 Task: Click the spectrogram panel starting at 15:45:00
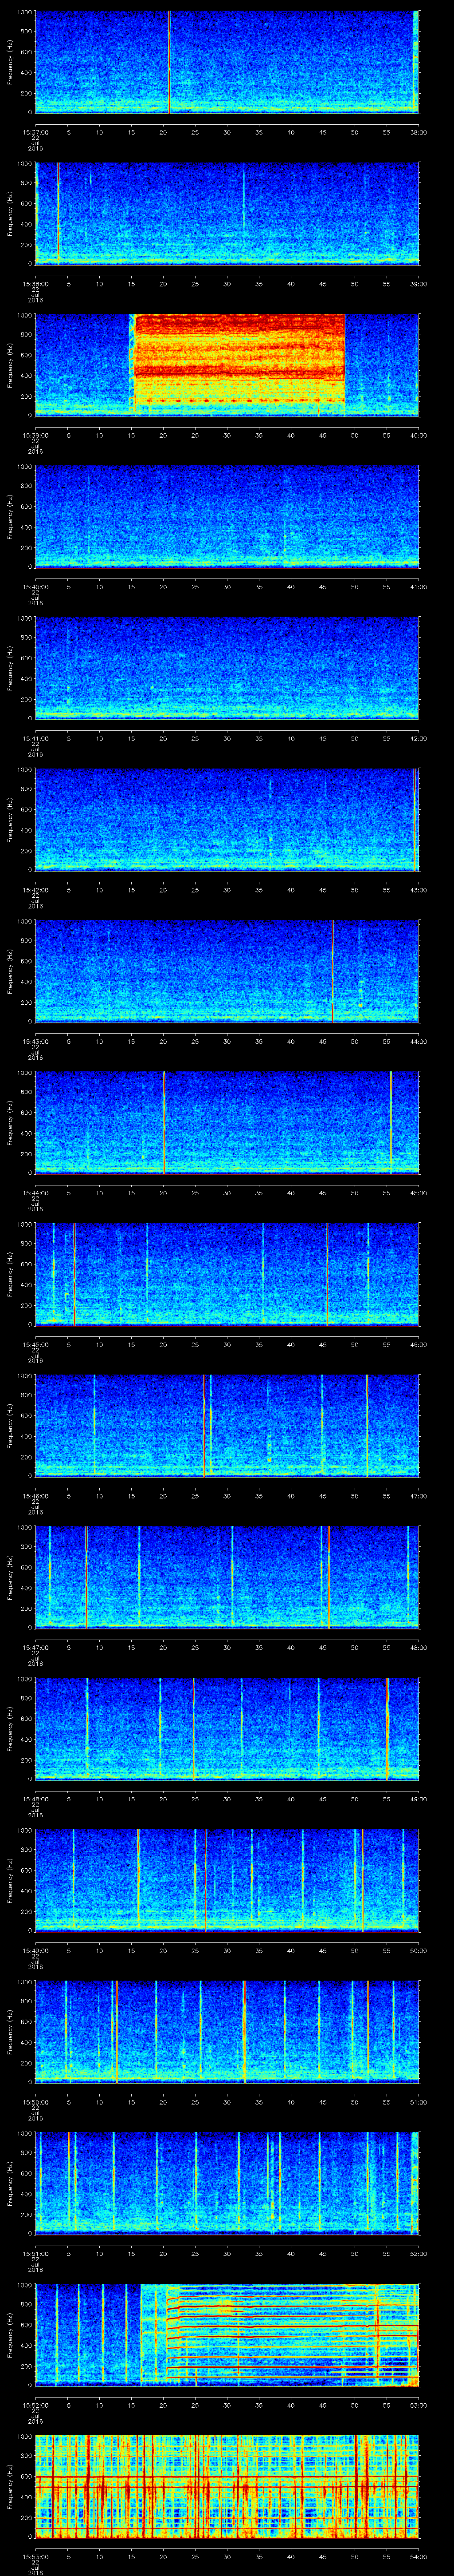coord(227,1274)
